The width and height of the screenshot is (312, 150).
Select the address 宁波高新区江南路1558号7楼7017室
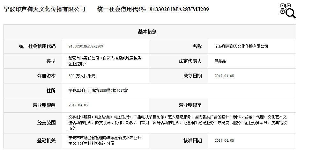click(x=98, y=90)
